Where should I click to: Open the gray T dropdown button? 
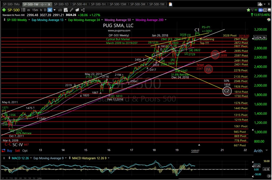click(x=265, y=10)
